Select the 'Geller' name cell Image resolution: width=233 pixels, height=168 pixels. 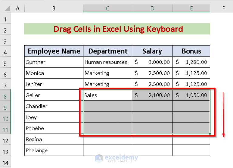pos(54,95)
